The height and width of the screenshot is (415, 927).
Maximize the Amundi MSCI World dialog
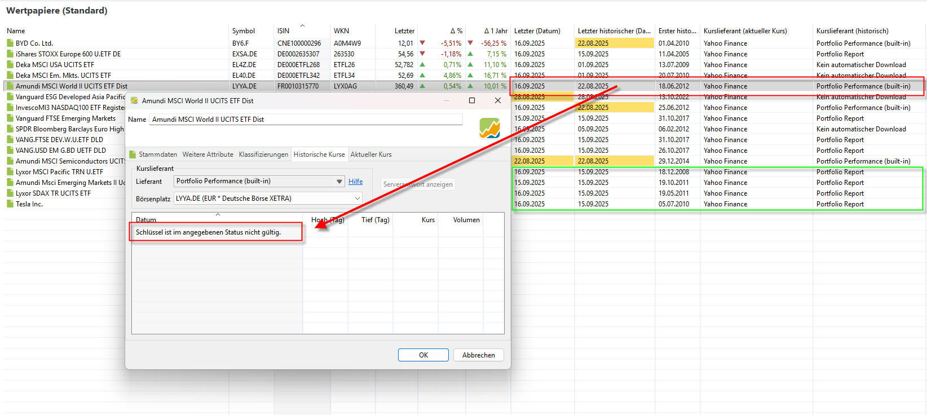(x=472, y=100)
